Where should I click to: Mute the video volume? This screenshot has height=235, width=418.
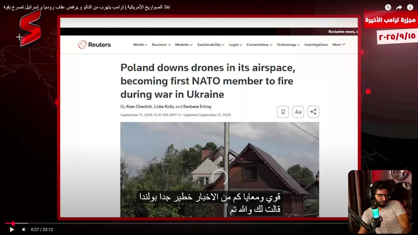[24, 229]
